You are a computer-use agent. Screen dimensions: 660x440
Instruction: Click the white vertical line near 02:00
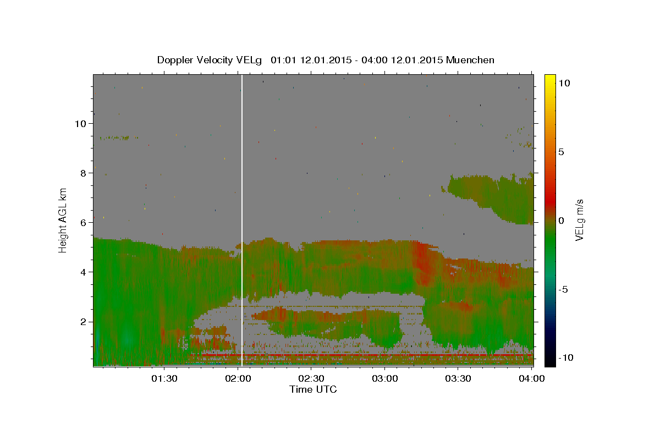click(242, 220)
